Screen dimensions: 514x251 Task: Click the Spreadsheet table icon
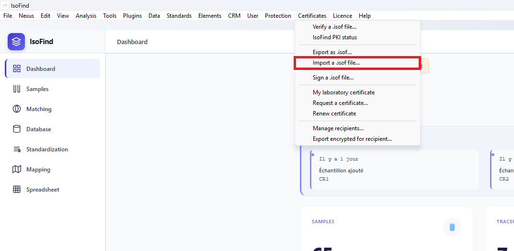click(16, 189)
